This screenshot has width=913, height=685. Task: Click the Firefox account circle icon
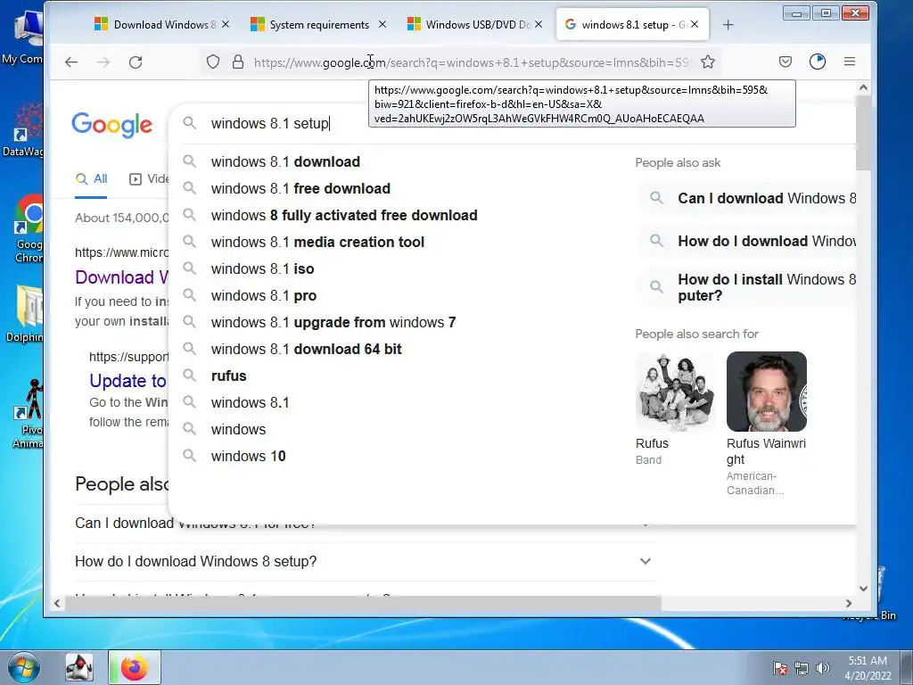coord(818,62)
